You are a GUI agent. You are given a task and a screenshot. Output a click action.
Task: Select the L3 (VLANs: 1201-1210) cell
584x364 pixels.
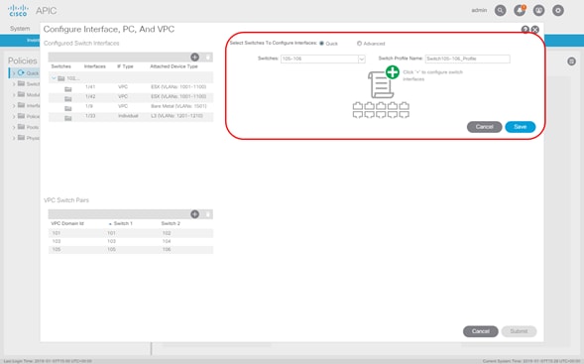point(176,116)
